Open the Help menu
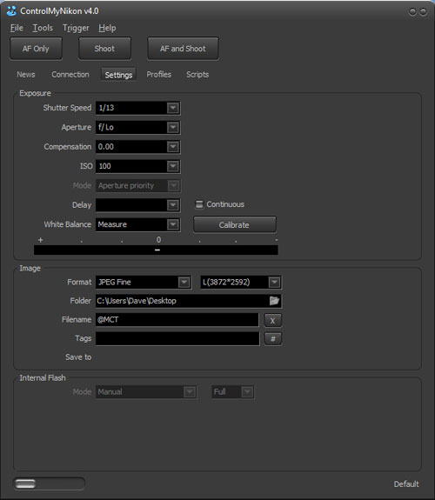 coord(107,28)
